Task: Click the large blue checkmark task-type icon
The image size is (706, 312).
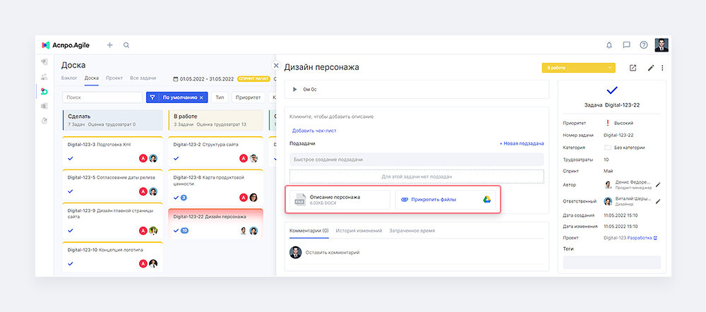Action: pos(612,90)
